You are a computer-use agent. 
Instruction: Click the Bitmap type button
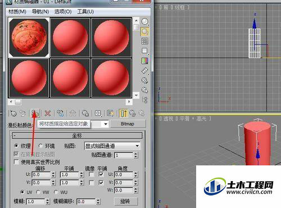click(x=128, y=124)
